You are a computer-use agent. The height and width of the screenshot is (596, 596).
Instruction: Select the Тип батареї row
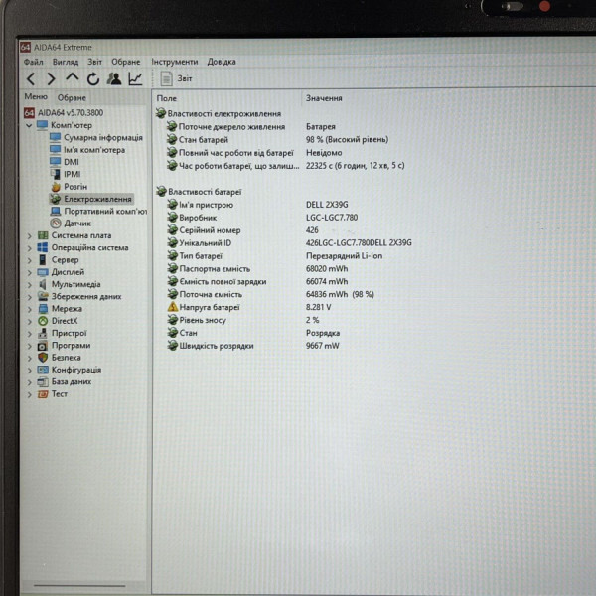[x=274, y=256]
